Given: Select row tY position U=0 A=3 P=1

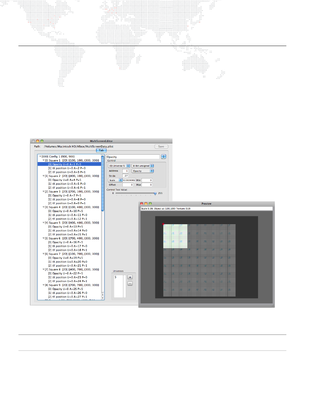Looking at the screenshot, I should [69, 172].
